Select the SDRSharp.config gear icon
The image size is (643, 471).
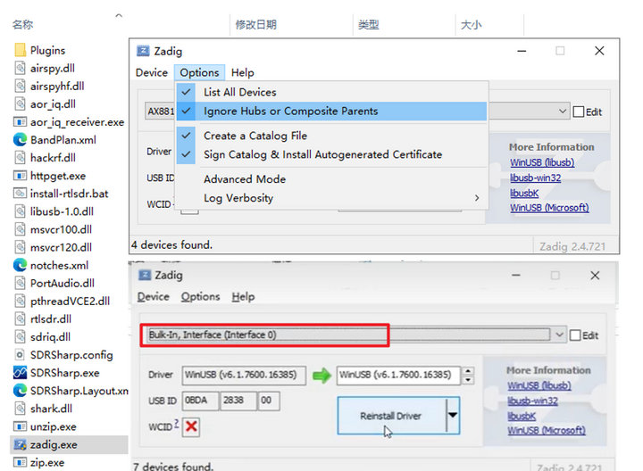(20, 355)
